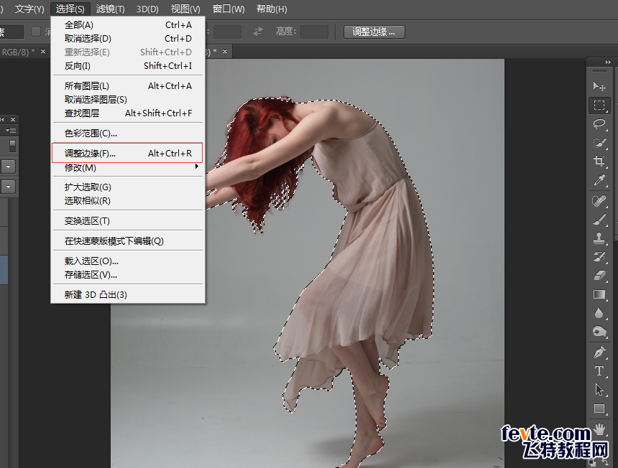Click 调整边缘(F)... menu entry
This screenshot has height=468, width=618.
tap(90, 153)
